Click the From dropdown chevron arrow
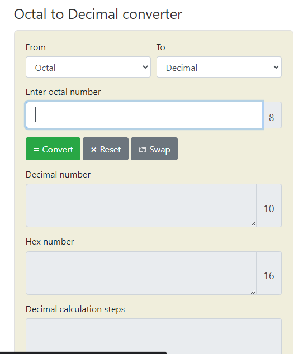The width and height of the screenshot is (294, 354). coord(145,67)
